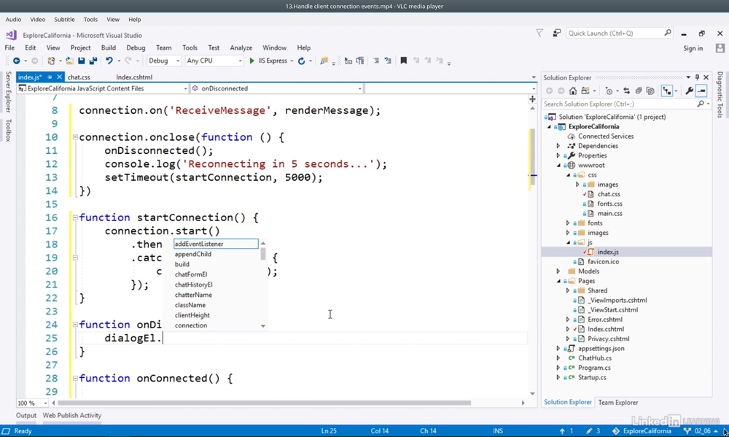The width and height of the screenshot is (729, 437).
Task: Open the VLC Audio menu
Action: coord(13,20)
